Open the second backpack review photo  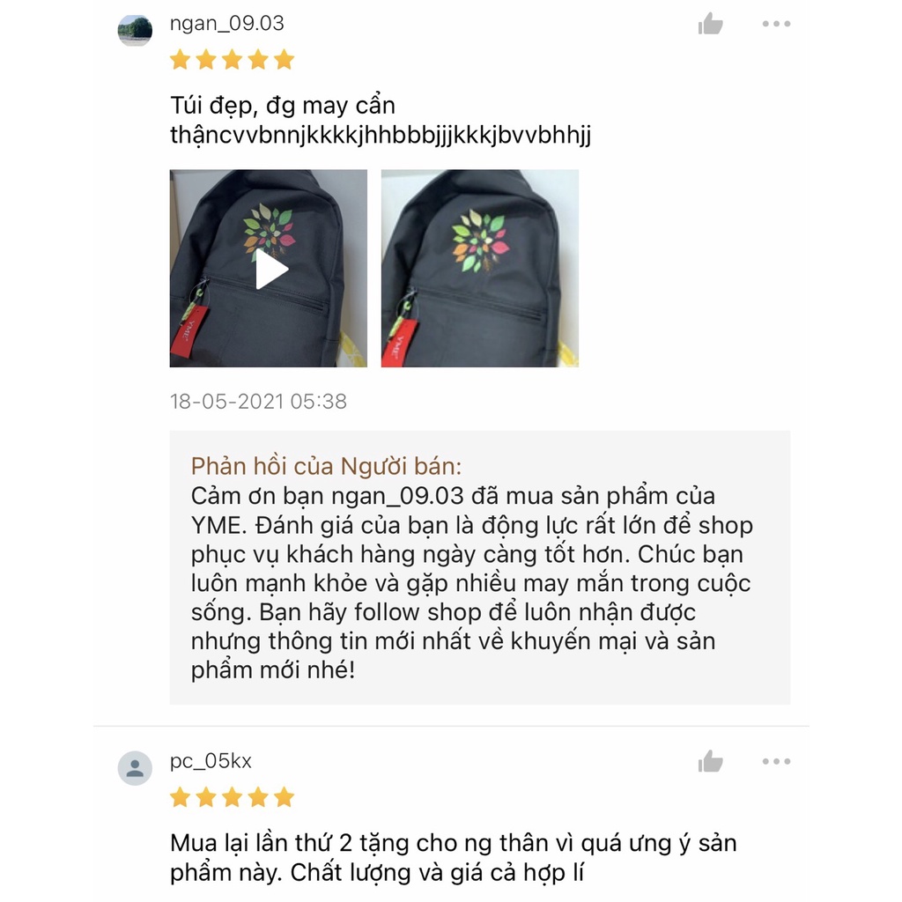(x=480, y=268)
